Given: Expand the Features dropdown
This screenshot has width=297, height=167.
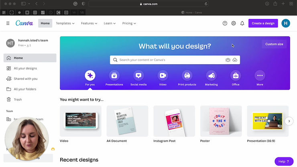Looking at the screenshot, I should [x=89, y=23].
